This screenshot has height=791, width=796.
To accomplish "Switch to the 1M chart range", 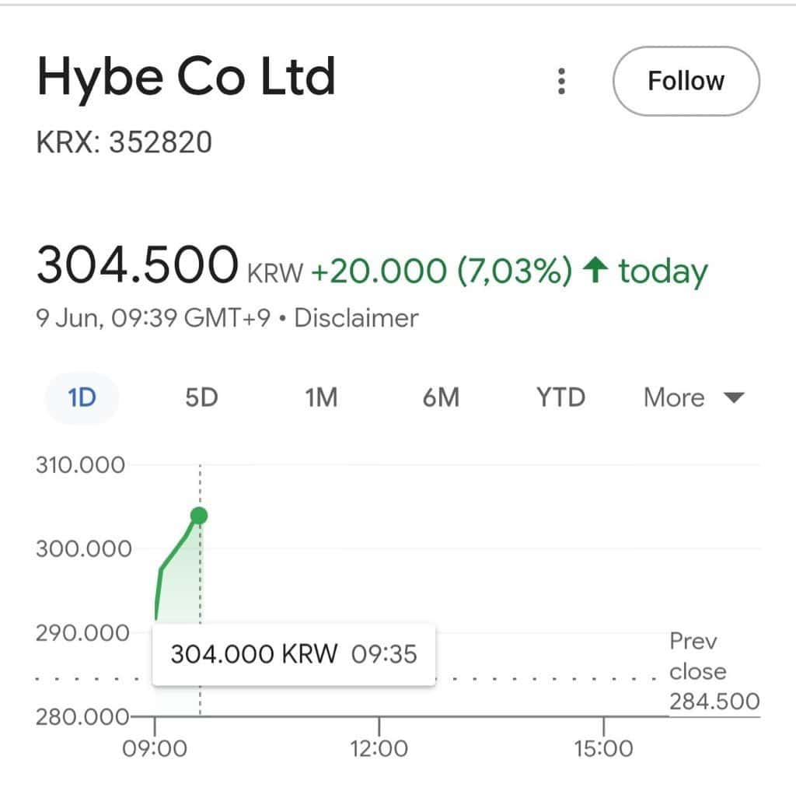I will point(321,397).
